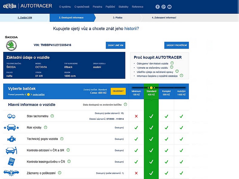
Task: Open help icon next to Stav tachometru
Action: (x=52, y=116)
